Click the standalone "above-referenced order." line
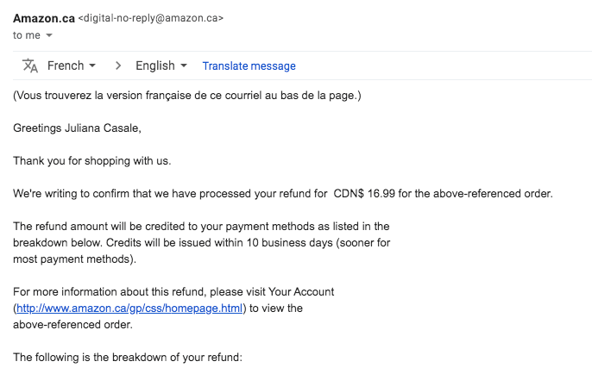The height and width of the screenshot is (374, 592). [72, 325]
